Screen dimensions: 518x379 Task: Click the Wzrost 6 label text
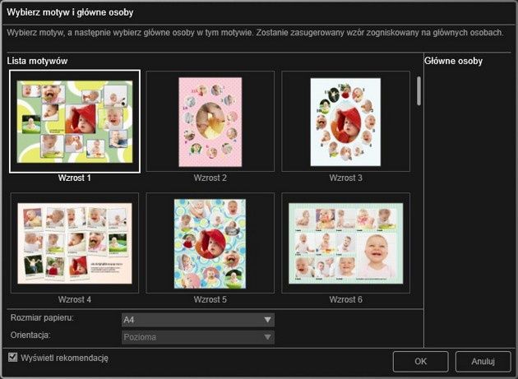click(345, 300)
